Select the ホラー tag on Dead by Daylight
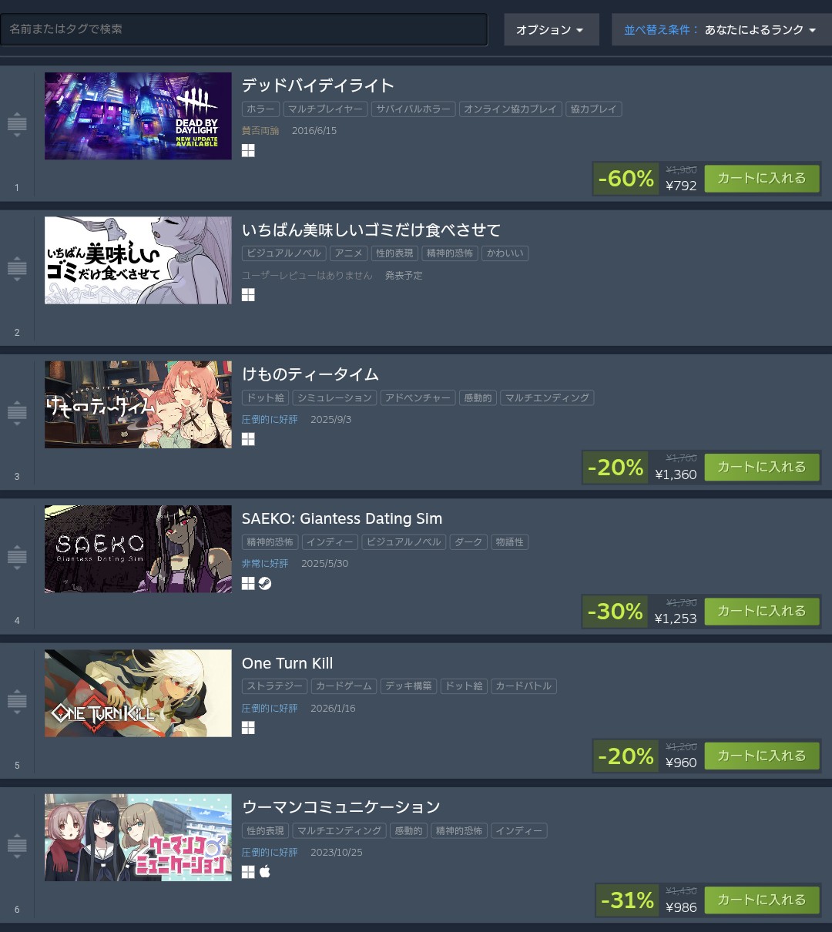This screenshot has width=832, height=932. [x=260, y=109]
